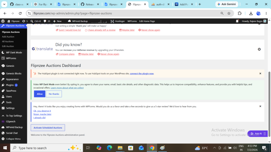The image size is (271, 152).
Task: Click the Activate Scheduled Auctions button
Action: click(48, 128)
